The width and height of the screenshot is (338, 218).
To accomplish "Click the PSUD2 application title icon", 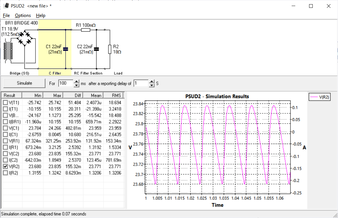I will (x=6, y=6).
